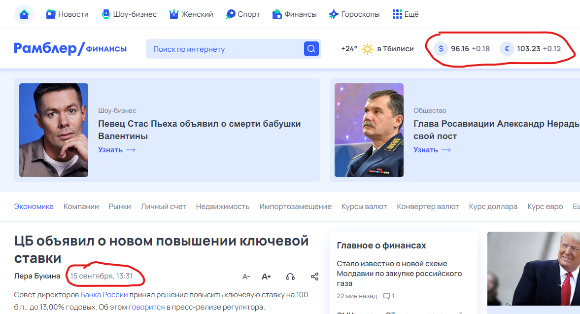
Task: Open headline about Глава Росавиации
Action: click(x=496, y=130)
